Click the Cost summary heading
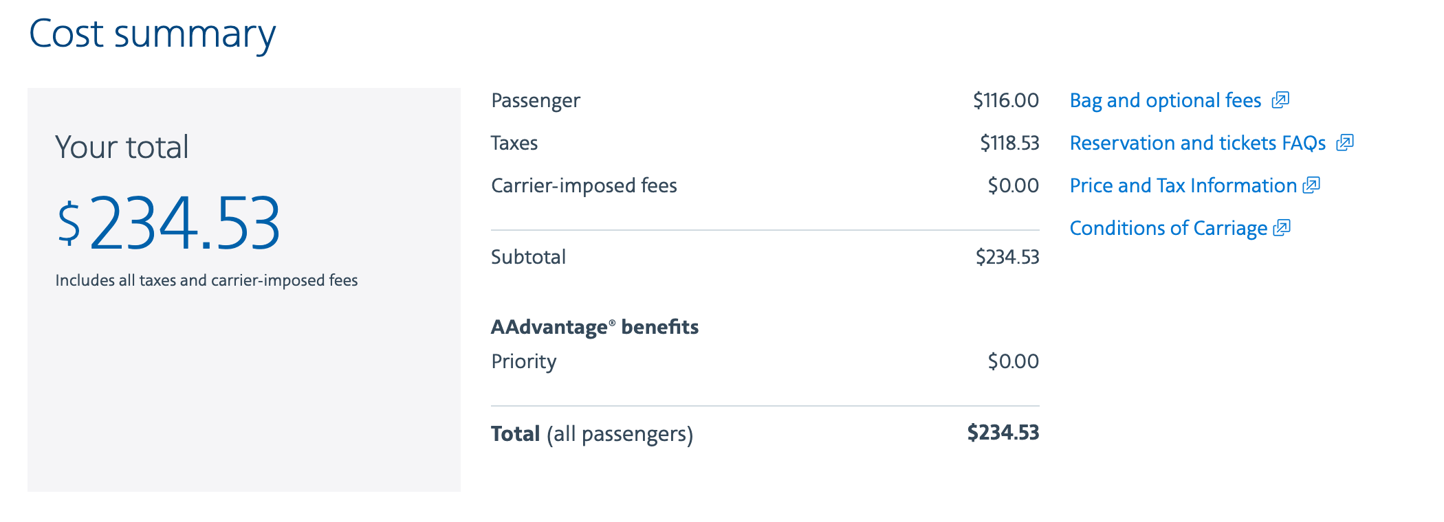 click(152, 34)
